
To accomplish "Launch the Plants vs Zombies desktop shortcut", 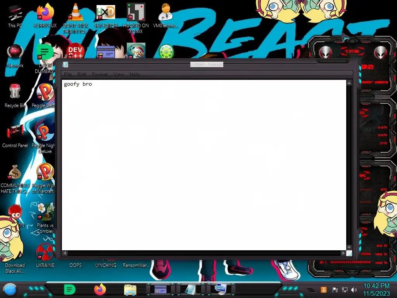I will tap(45, 218).
